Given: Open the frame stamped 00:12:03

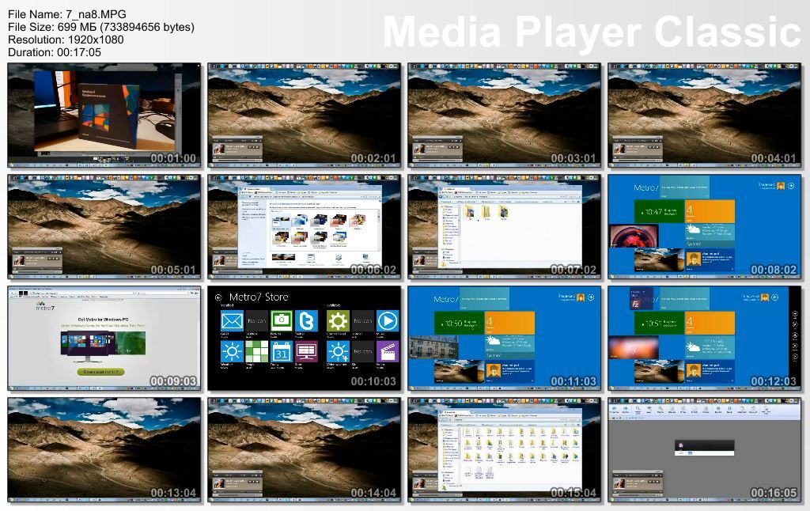Looking at the screenshot, I should [x=704, y=339].
